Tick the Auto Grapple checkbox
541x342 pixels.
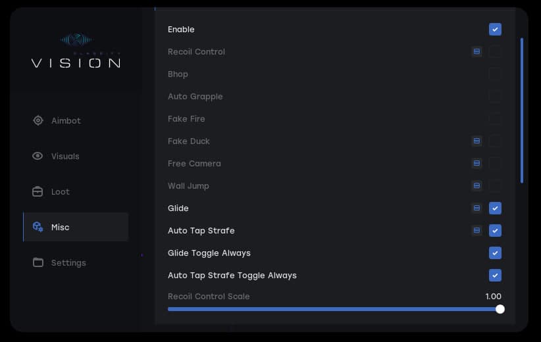click(x=495, y=97)
